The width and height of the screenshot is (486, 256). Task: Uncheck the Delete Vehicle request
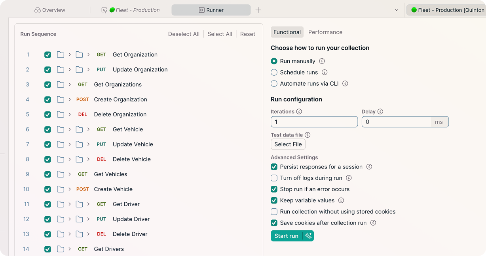tap(47, 159)
